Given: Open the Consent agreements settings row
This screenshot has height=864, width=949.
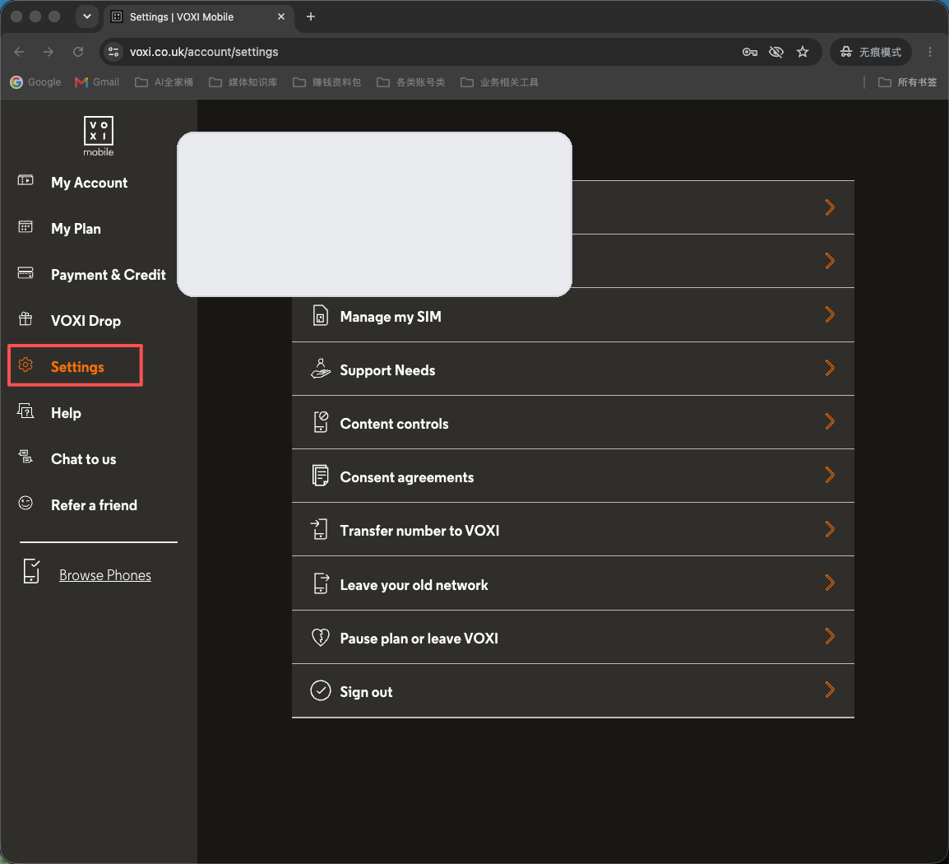Looking at the screenshot, I should coord(572,476).
